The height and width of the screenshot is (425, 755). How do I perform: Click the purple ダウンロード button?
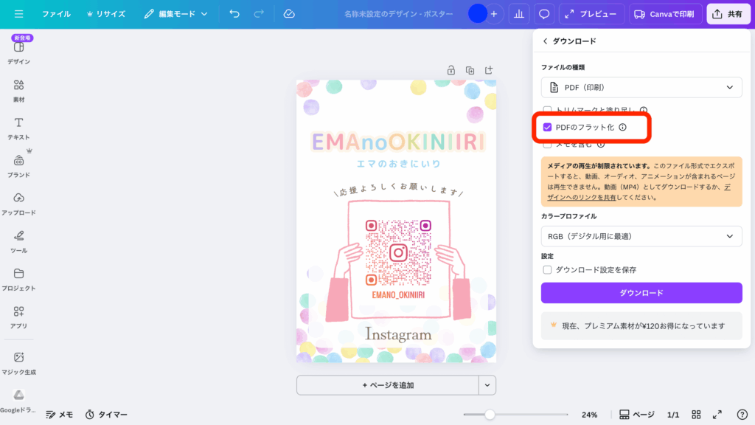click(x=641, y=292)
